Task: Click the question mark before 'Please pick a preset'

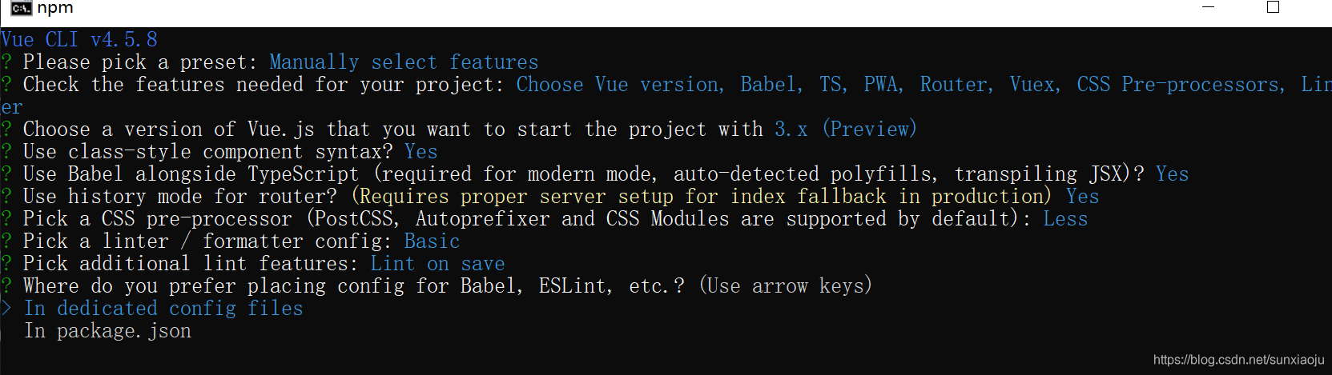Action: (x=6, y=62)
